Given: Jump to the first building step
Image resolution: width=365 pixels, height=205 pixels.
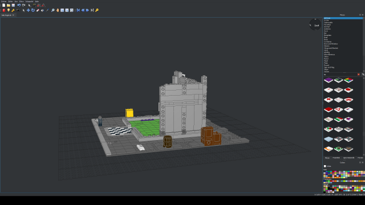Looking at the screenshot, I should click(x=78, y=10).
